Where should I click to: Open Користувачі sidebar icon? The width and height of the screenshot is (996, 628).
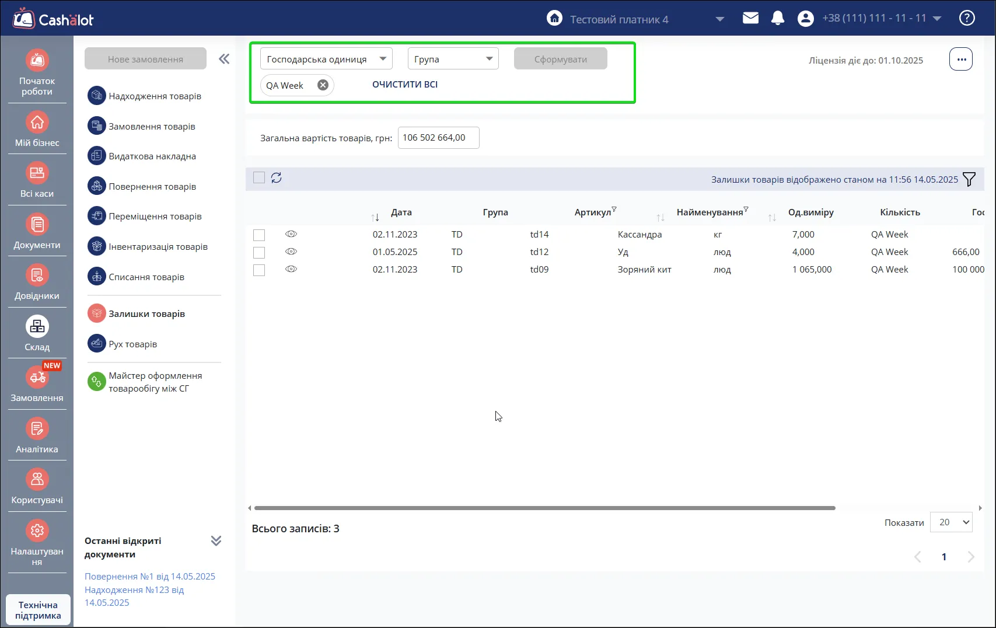[x=37, y=480]
